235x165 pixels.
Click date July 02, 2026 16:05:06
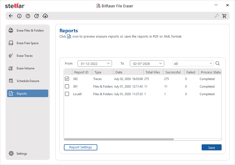pyautogui.click(x=128, y=79)
